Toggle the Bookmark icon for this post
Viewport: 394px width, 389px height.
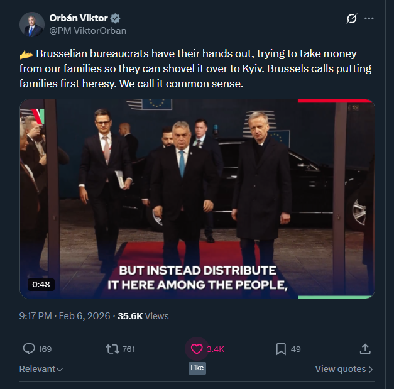pos(281,349)
